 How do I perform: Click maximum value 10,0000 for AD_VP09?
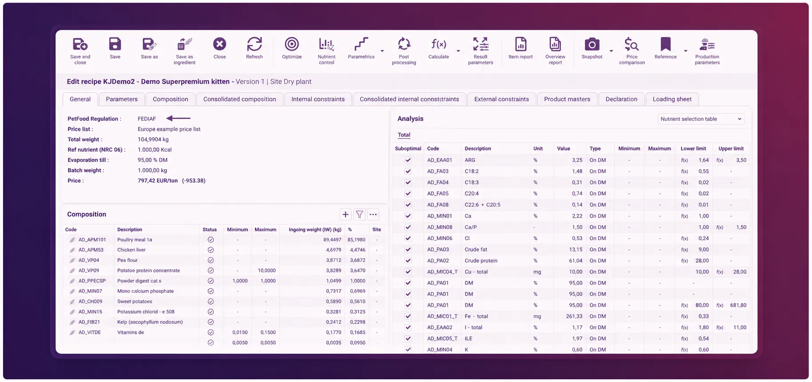tap(267, 271)
